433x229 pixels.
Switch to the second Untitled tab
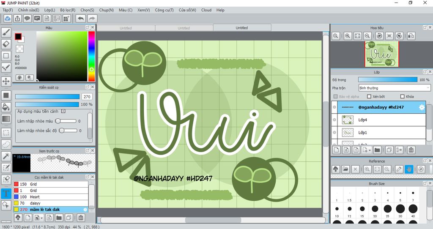[184, 28]
